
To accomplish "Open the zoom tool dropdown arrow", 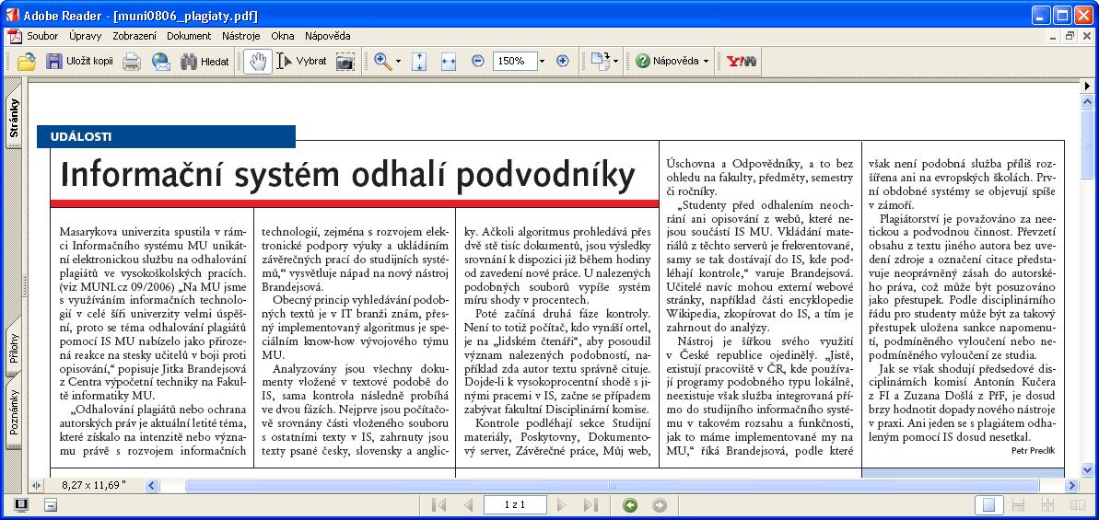I will (398, 62).
